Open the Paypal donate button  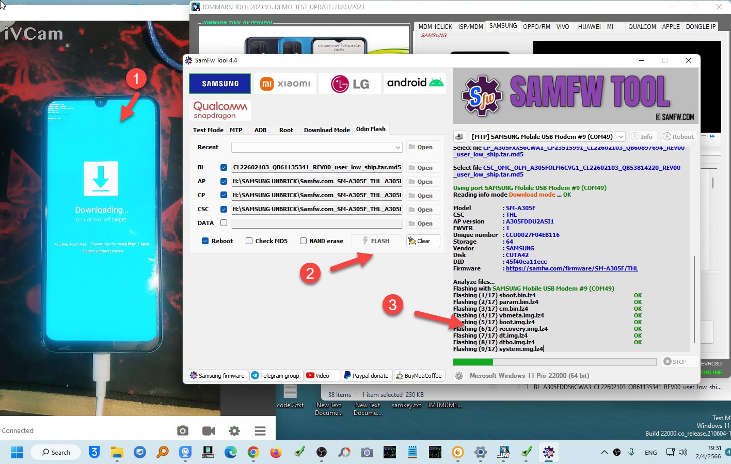point(367,376)
